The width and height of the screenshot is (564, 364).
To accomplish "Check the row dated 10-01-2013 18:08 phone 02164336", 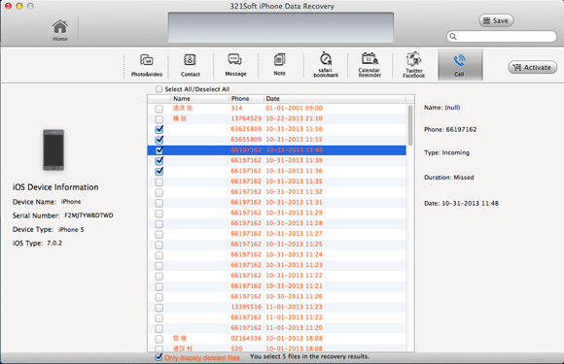I will click(x=159, y=339).
